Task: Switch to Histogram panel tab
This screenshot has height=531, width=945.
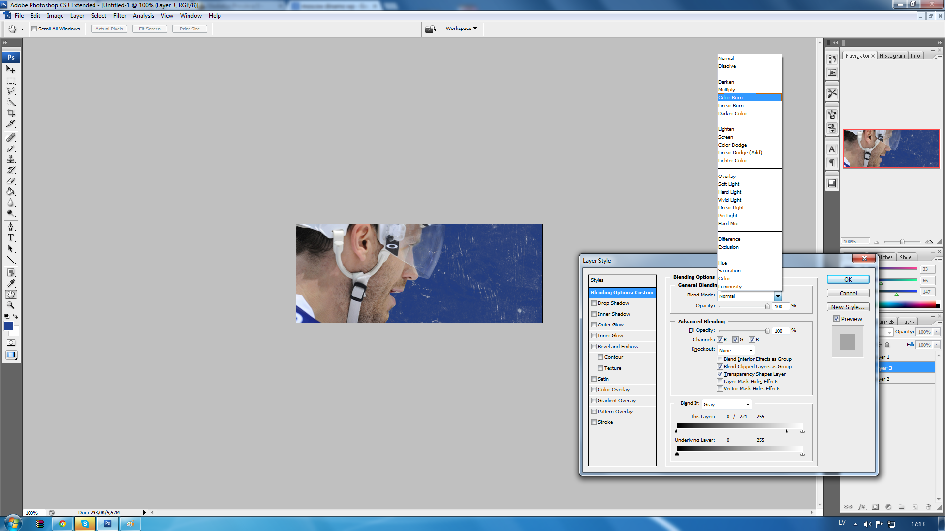Action: point(892,55)
